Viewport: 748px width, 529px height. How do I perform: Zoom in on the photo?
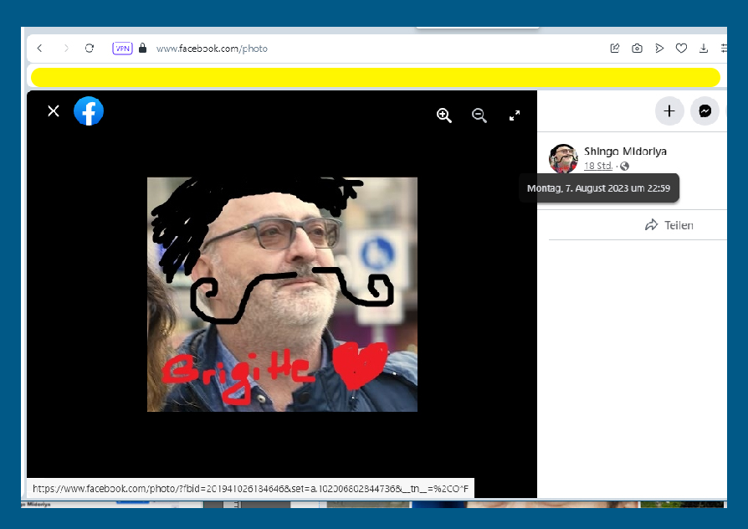[444, 116]
